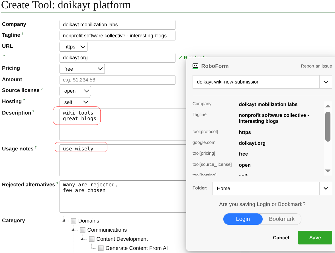Open RoboForm Folder dropdown showing Home
Viewport: 335px width, 253px height.
pyautogui.click(x=272, y=189)
